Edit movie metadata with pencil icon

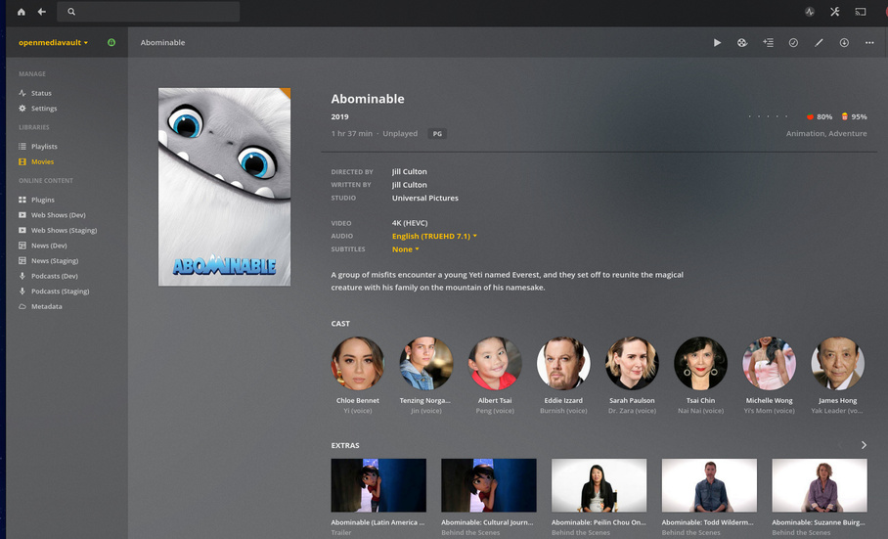(x=819, y=42)
